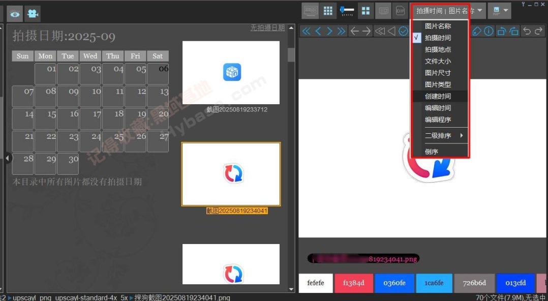Image resolution: width=548 pixels, height=301 pixels.
Task: Open the EXIF info panel icon
Action: [x=400, y=10]
